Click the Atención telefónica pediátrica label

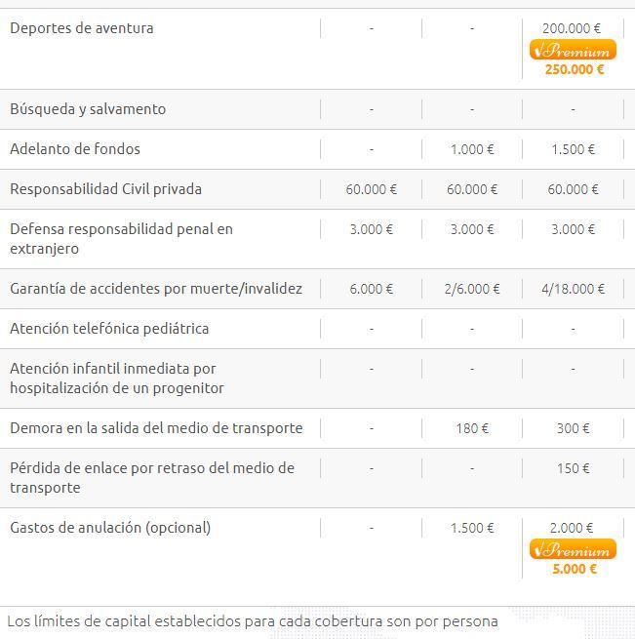[x=109, y=329]
